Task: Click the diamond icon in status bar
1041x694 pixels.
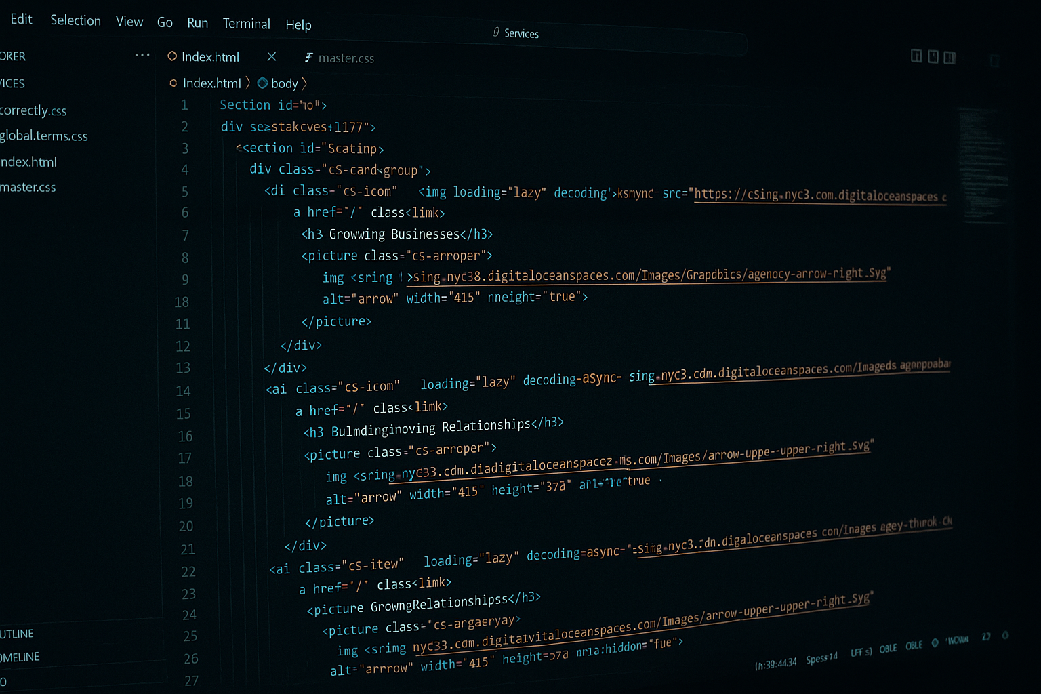Action: coord(935,643)
